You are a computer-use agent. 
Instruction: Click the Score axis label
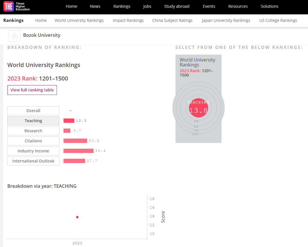click(163, 217)
